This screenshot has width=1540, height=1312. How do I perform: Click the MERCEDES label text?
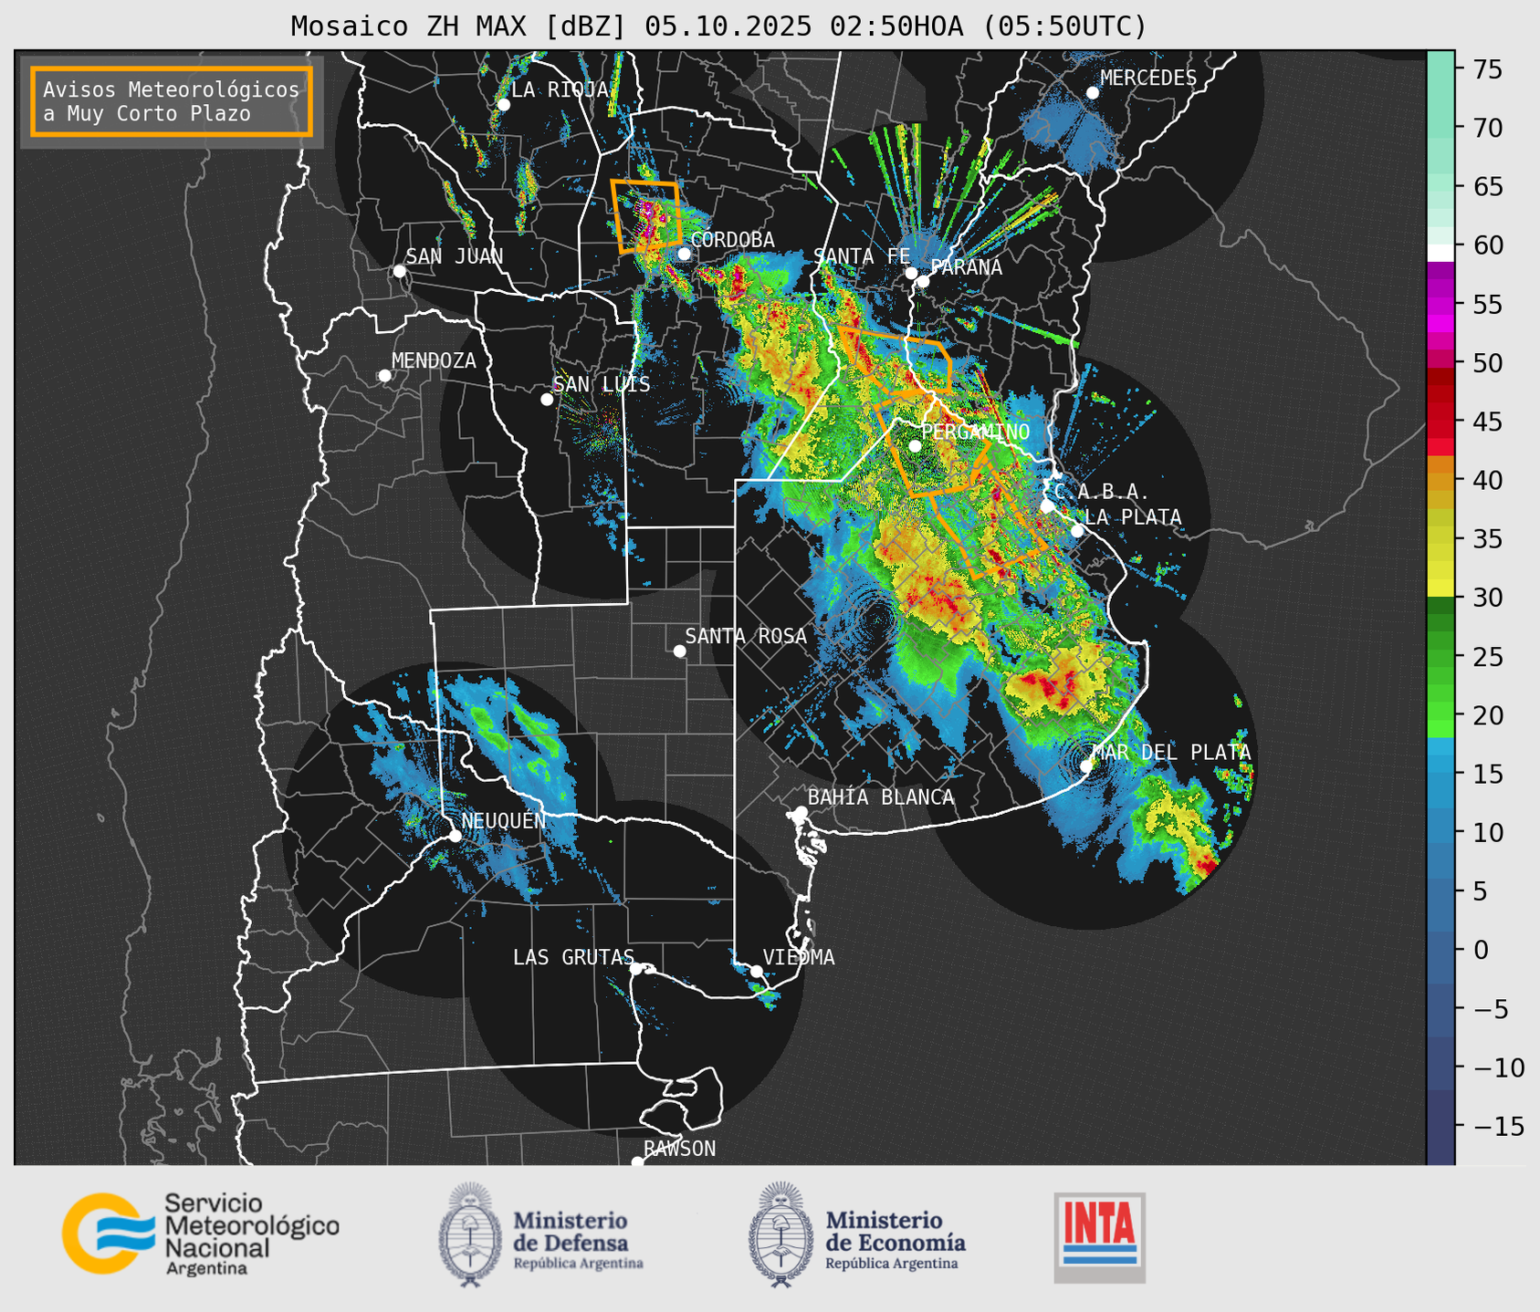click(1148, 78)
